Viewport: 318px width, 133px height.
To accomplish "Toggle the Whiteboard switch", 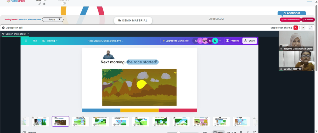I will coord(64,3).
